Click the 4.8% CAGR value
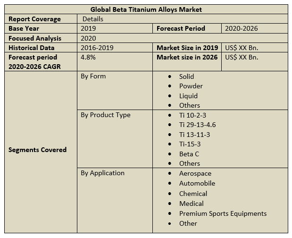Image resolution: width=292 pixels, height=238 pixels. tap(88, 57)
